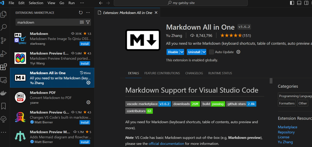Select Markdown PDF in extensions list

[x=52, y=97]
